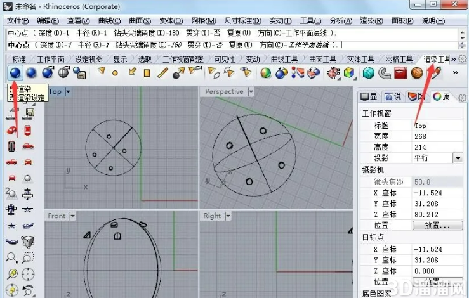Screen dimensions: 469x298
Task: Create a point light with yellow circle icon
Action: pos(115,73)
